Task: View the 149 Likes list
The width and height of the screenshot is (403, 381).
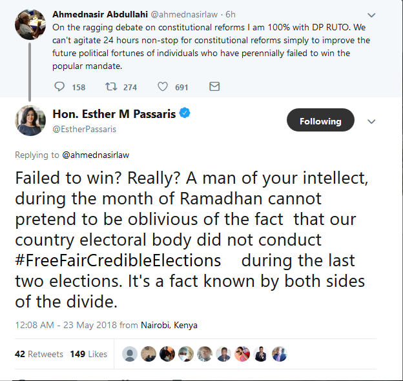Action: pos(88,354)
